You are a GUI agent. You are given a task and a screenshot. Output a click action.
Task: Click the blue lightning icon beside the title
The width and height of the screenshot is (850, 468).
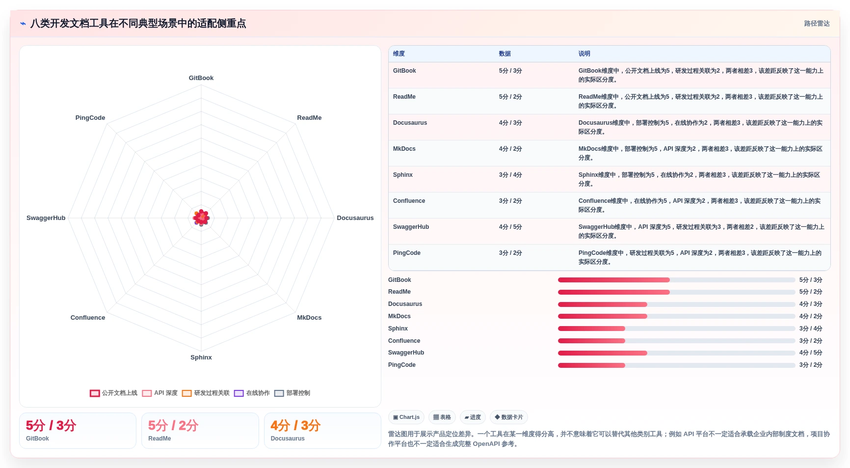23,24
